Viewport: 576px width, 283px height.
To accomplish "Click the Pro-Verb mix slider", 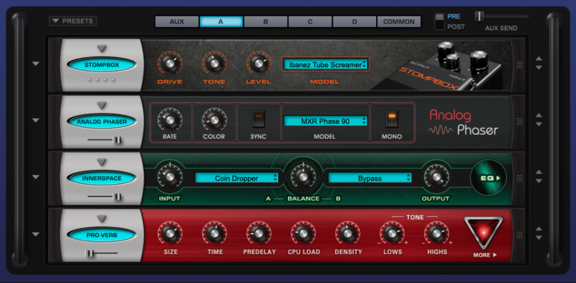I will point(102,253).
